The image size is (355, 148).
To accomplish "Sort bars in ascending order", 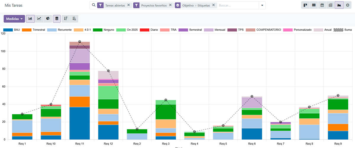I will click(x=74, y=19).
